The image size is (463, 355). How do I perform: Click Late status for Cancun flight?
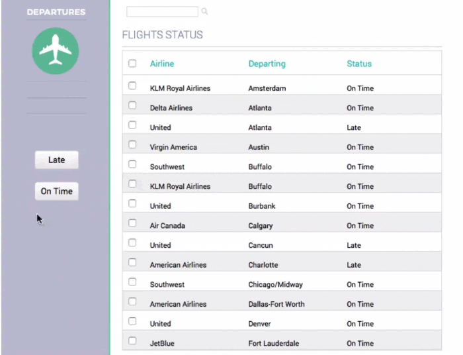354,245
